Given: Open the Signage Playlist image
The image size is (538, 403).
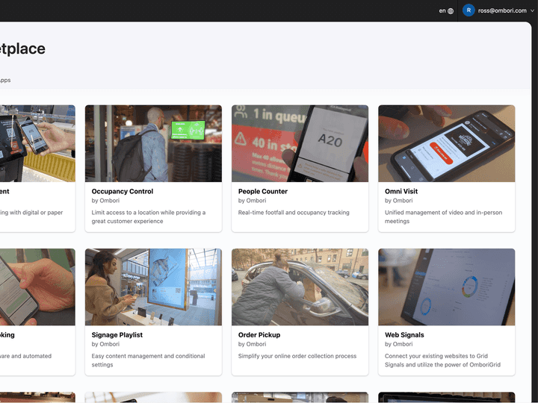Looking at the screenshot, I should 153,287.
